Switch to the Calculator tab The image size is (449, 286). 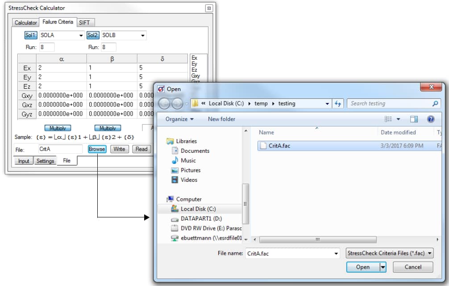[26, 22]
